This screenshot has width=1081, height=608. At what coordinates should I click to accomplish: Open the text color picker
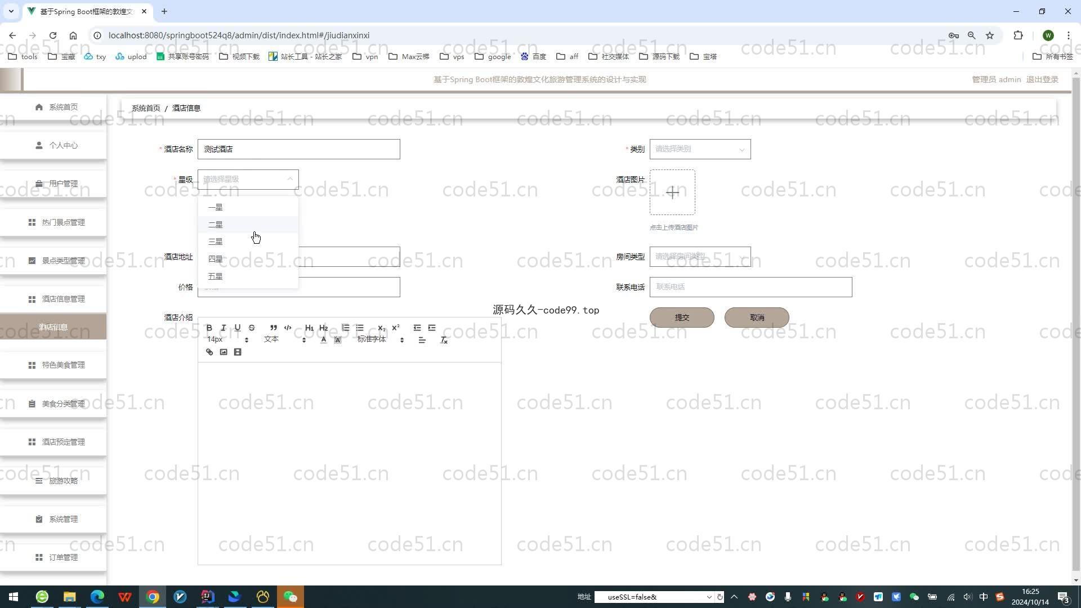tap(323, 340)
